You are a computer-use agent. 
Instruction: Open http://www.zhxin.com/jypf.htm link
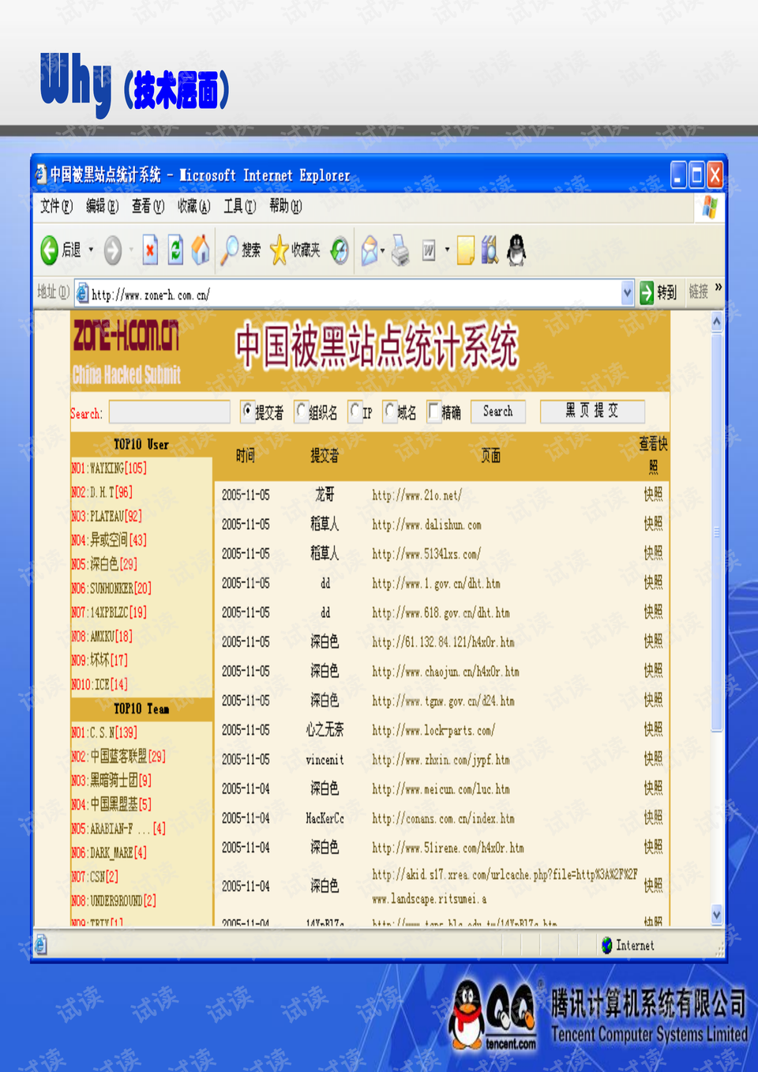tap(441, 759)
